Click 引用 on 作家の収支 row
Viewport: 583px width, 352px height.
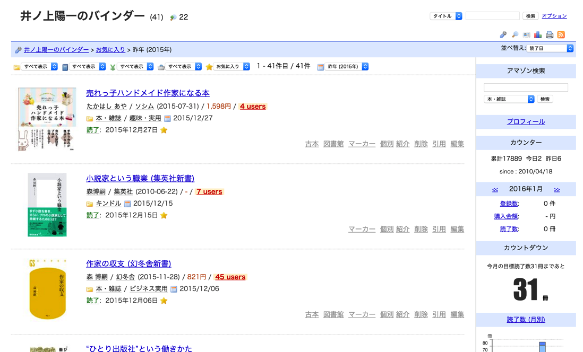click(x=439, y=315)
